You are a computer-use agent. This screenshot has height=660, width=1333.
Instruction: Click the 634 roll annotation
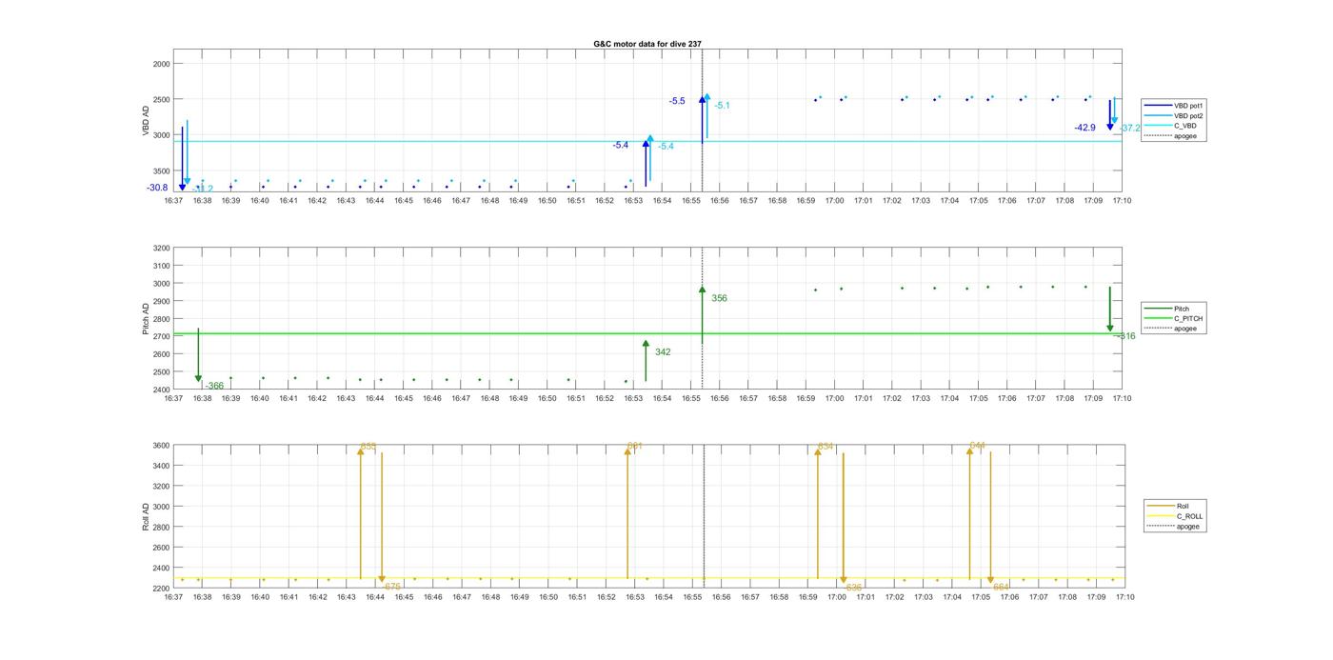click(826, 446)
